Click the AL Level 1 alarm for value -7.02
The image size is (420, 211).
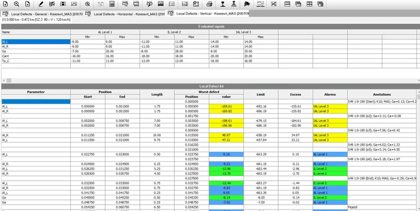tap(330, 203)
